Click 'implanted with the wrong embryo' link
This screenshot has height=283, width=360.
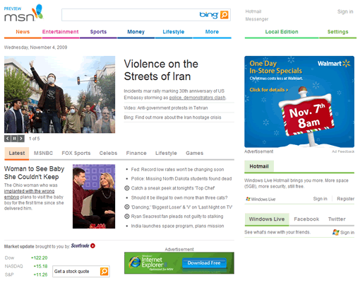tap(29, 194)
